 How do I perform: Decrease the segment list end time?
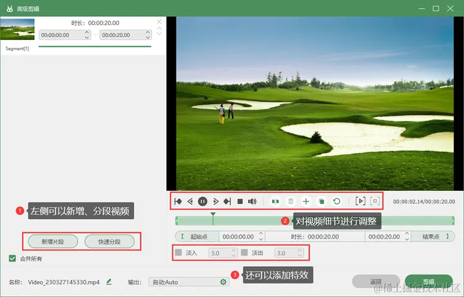click(x=148, y=37)
